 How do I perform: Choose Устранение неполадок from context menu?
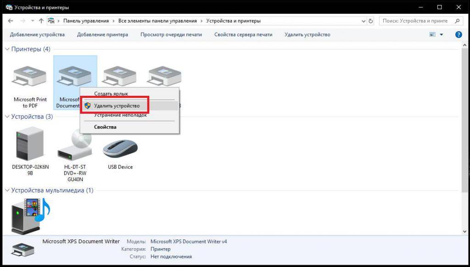pyautogui.click(x=129, y=115)
